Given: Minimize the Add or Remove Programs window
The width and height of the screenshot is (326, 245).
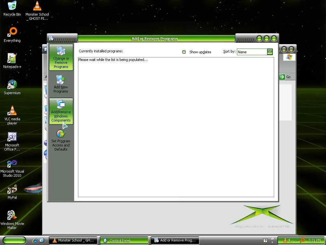Looking at the screenshot, I should 259,39.
